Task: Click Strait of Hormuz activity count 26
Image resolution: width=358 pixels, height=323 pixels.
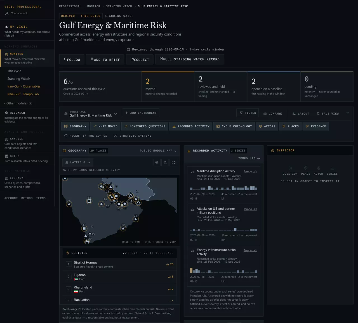Action: 170,264
